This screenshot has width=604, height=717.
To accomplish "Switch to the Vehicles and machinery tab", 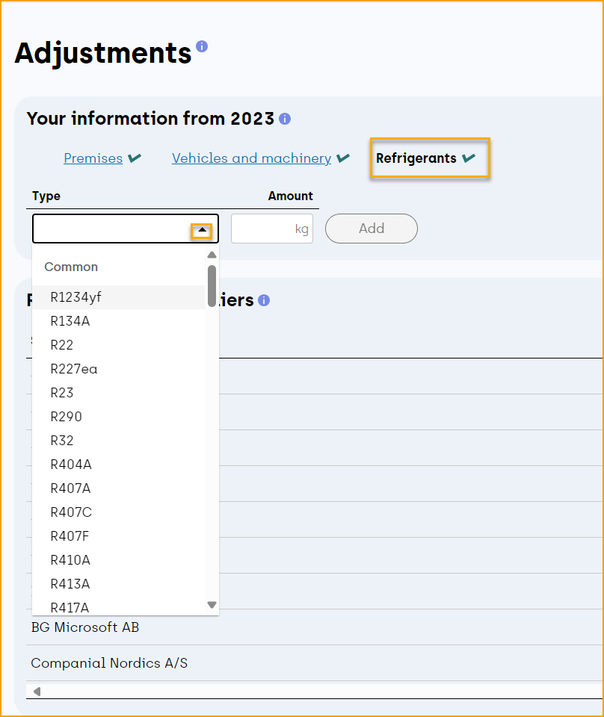I will (x=251, y=158).
